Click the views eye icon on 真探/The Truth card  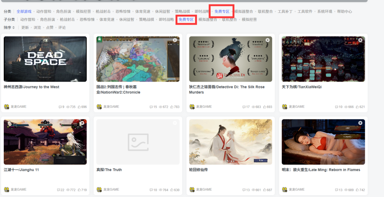coord(160,190)
